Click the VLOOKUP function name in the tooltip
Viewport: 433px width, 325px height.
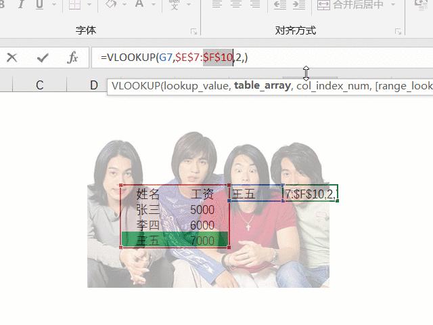pos(136,86)
